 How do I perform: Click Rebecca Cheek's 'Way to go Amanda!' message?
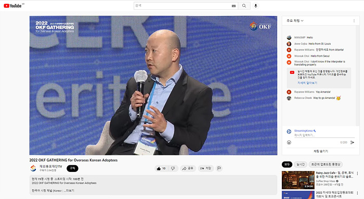(324, 98)
